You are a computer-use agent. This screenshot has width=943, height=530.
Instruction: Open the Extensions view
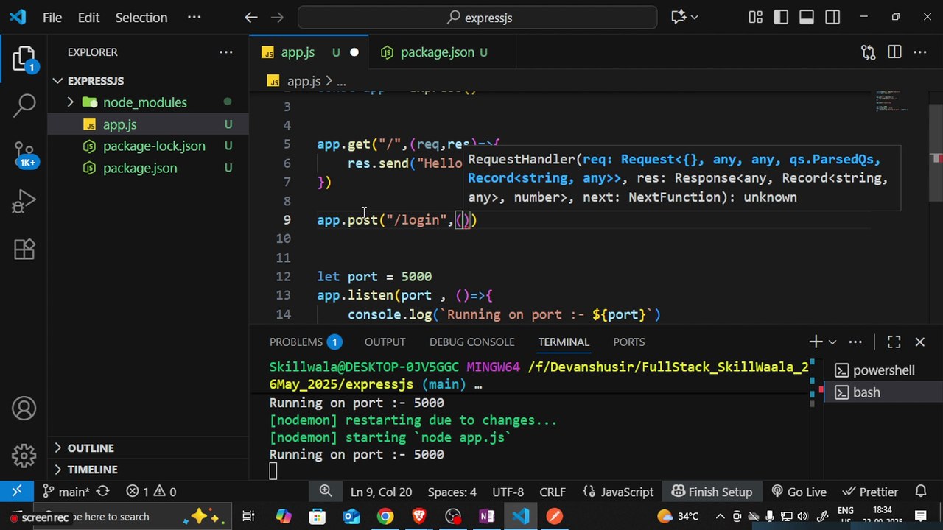[24, 249]
